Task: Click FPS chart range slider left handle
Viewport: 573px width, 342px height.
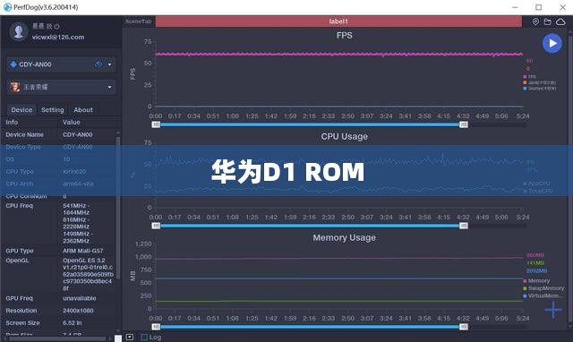Action: (x=156, y=124)
